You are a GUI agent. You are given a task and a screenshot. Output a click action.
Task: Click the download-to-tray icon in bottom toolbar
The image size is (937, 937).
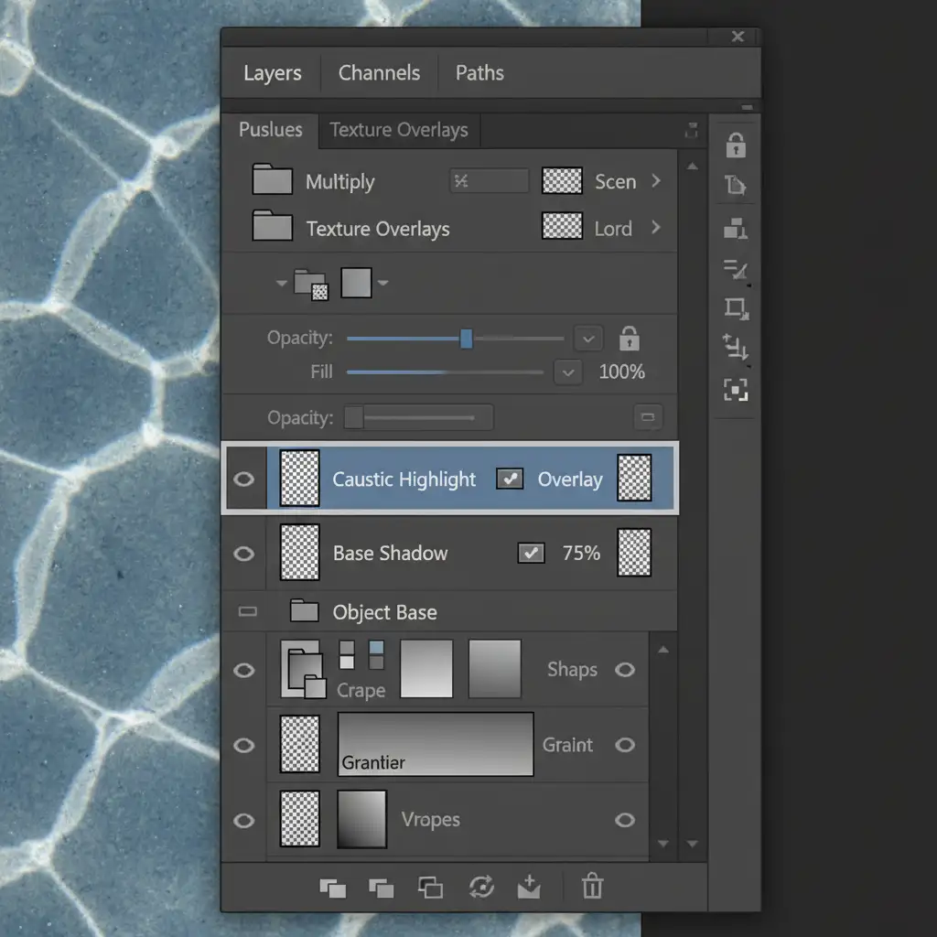(530, 886)
